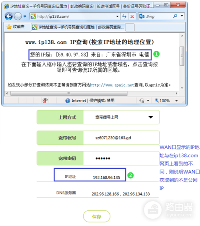Click the browser Back arrow button
Image resolution: width=200 pixels, height=226 pixels.
(x=9, y=16)
